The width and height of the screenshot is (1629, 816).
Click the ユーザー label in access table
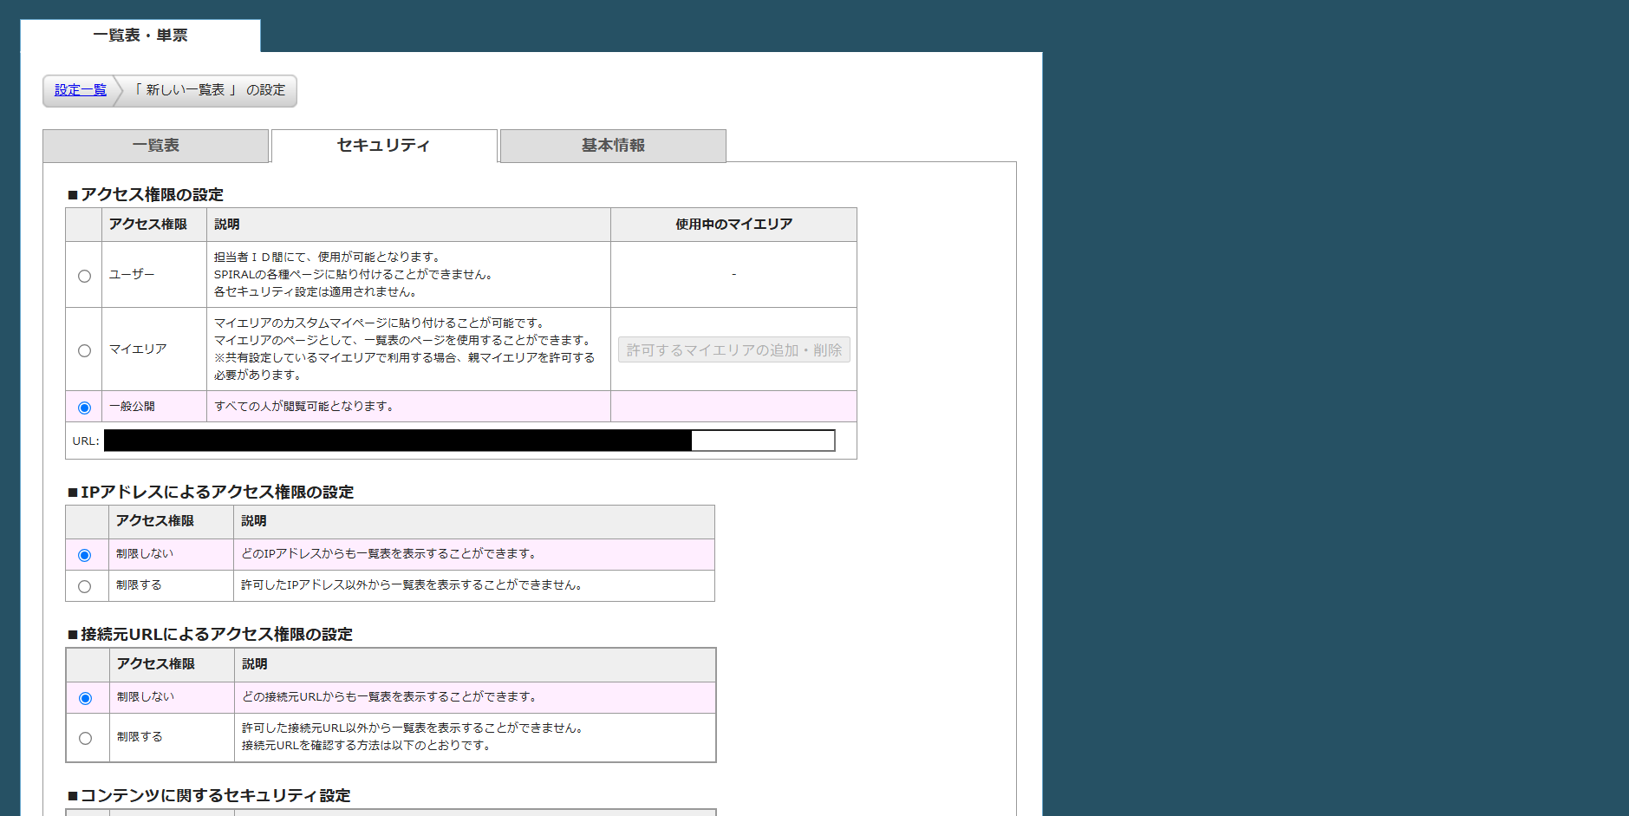(132, 274)
